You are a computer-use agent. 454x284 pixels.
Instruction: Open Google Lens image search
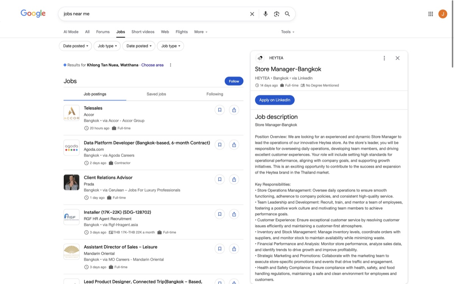click(x=276, y=14)
